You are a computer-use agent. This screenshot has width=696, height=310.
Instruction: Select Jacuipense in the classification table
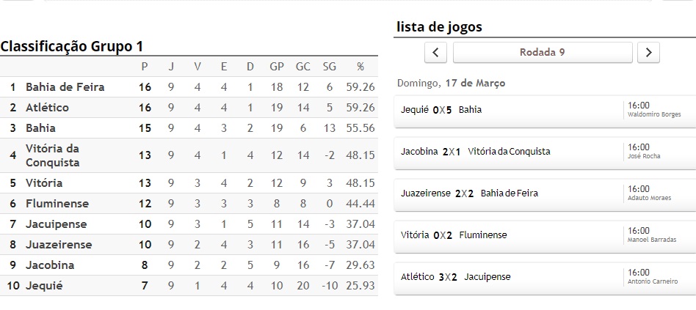(57, 224)
